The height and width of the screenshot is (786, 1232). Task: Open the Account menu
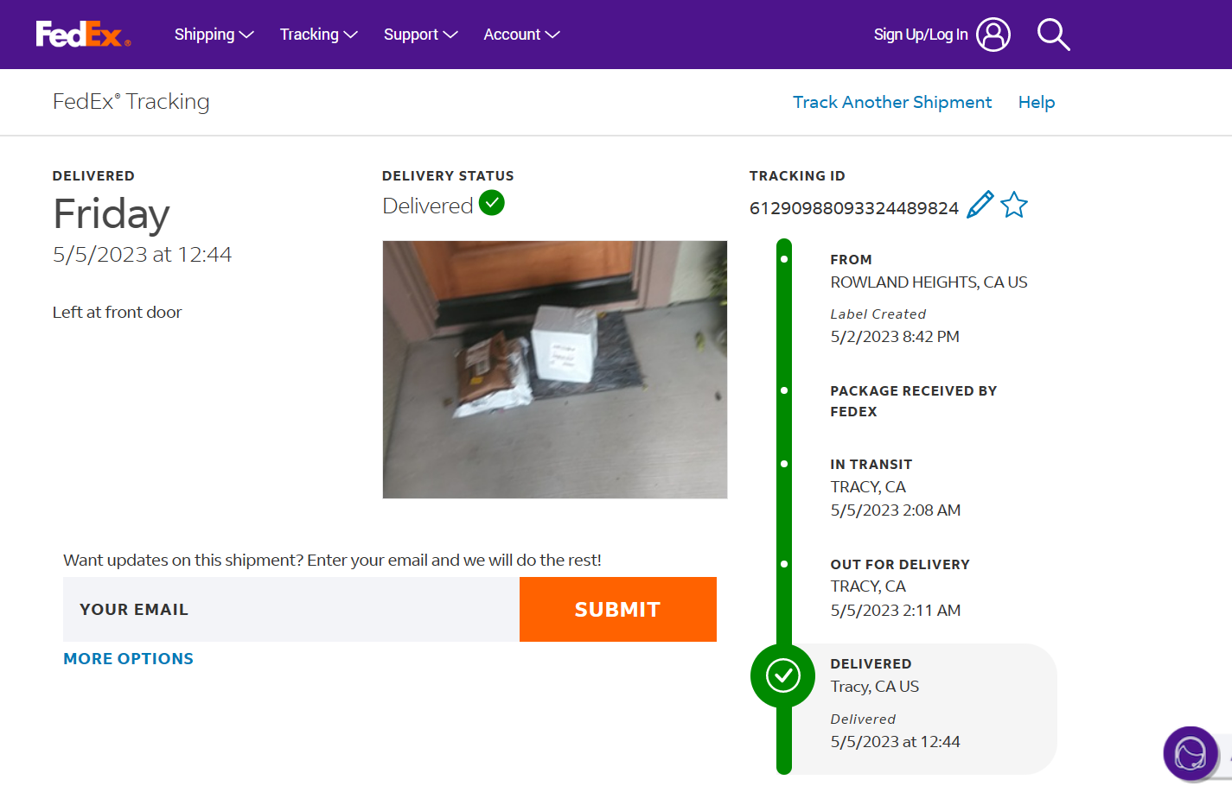point(521,35)
